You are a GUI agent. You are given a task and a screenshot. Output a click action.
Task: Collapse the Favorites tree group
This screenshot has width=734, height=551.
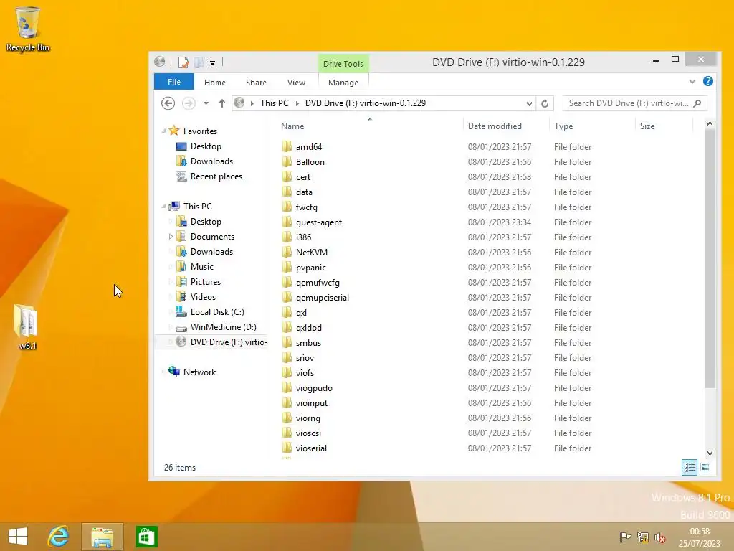(163, 131)
